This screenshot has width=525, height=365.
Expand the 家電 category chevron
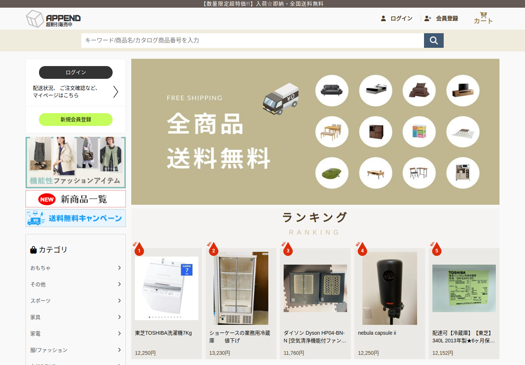click(x=119, y=334)
